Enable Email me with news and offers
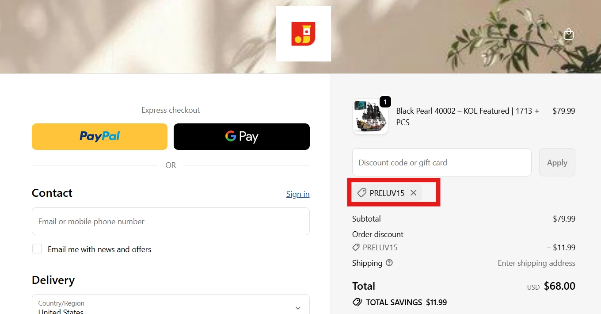Screen dimensions: 601x314 [37, 249]
